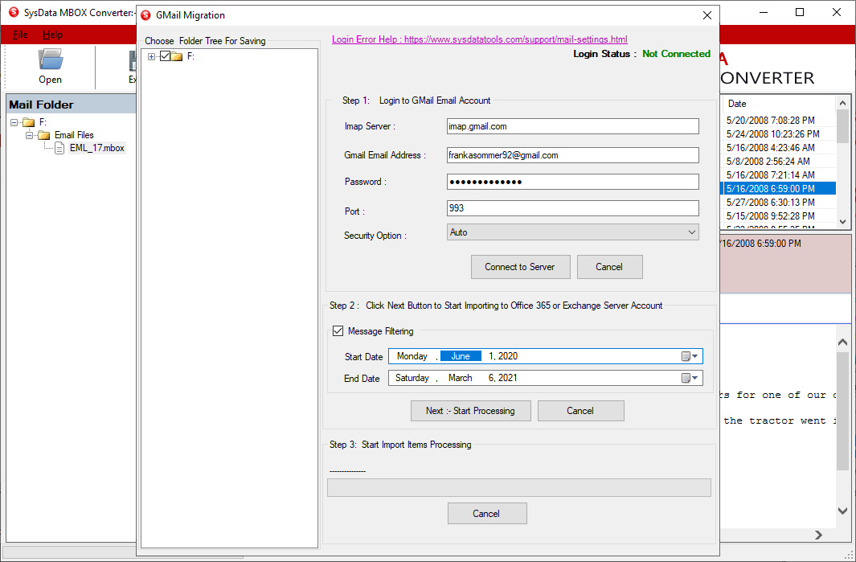Click the F: folder icon in saving tree
This screenshot has height=562, width=856.
tap(177, 56)
